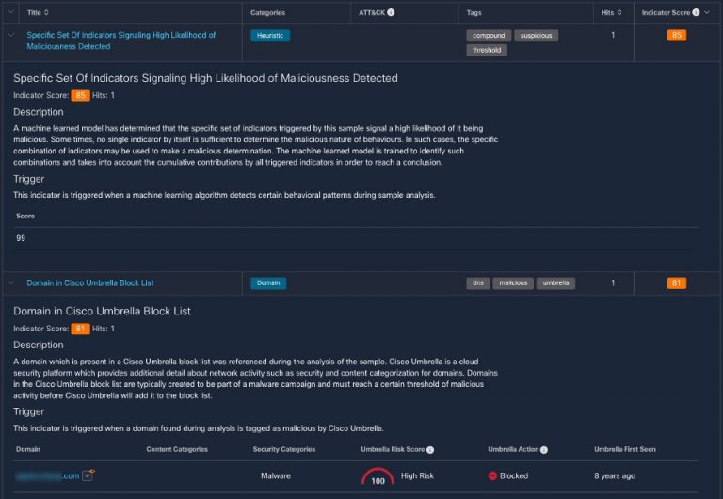Click the umbrella tag
Viewport: 723px width, 499px height.
(555, 282)
